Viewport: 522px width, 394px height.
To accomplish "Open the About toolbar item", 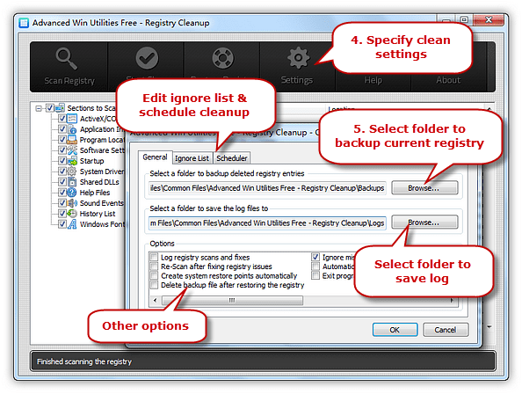I will [448, 80].
